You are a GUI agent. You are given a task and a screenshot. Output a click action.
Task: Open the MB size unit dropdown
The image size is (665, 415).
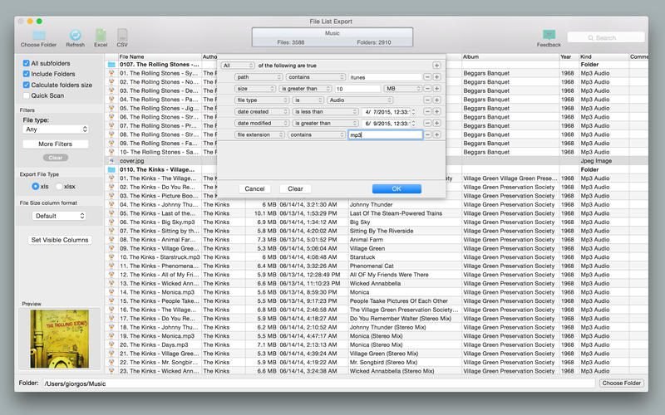point(402,88)
